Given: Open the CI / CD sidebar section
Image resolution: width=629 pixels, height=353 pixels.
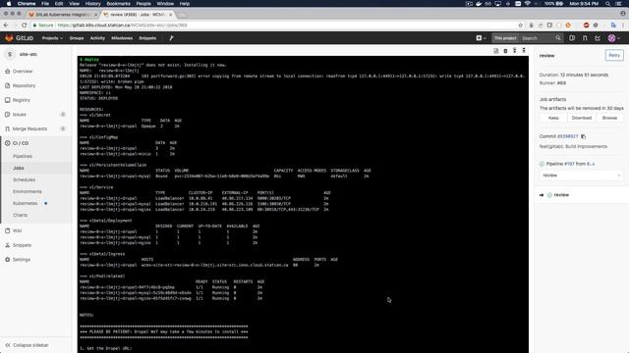Looking at the screenshot, I should pos(21,143).
